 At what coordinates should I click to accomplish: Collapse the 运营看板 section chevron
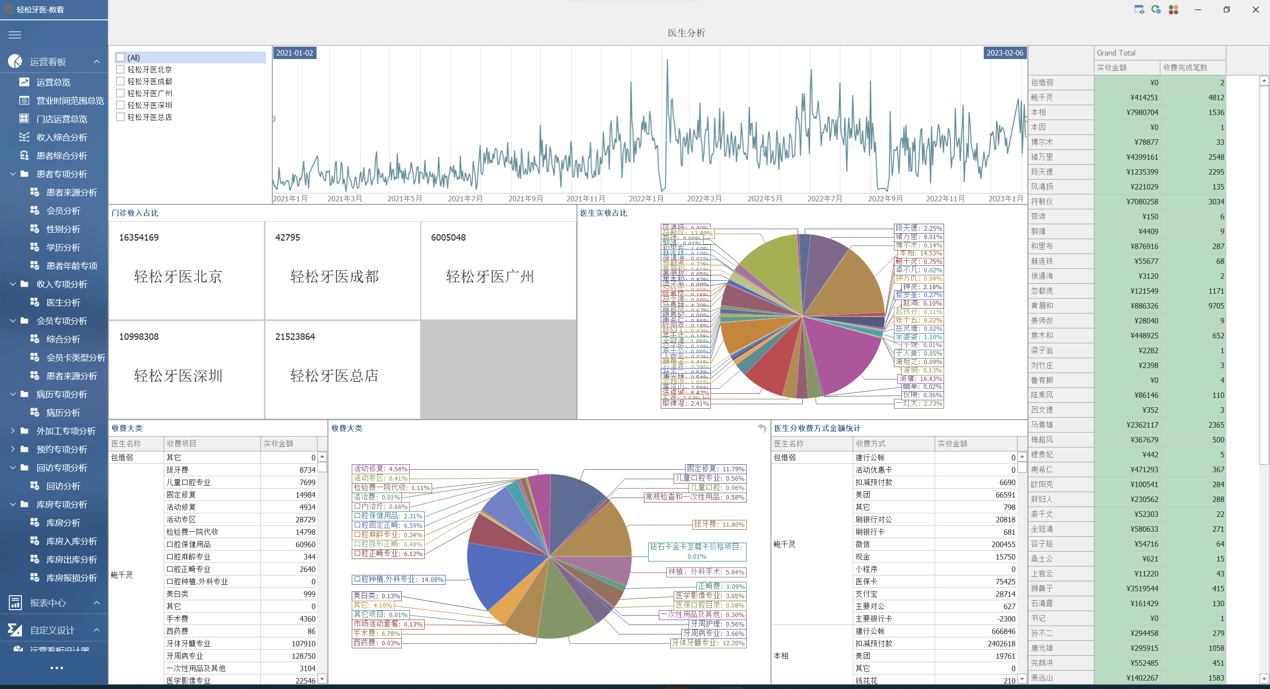[97, 62]
